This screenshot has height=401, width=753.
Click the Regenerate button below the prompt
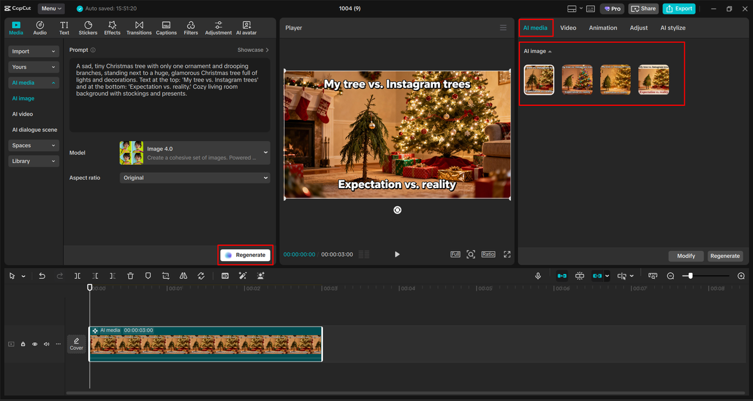pyautogui.click(x=245, y=255)
